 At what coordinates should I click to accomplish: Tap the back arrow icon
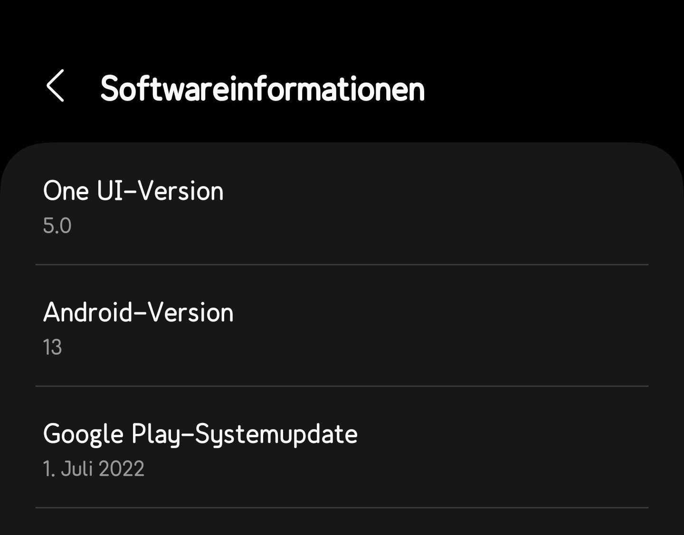(x=56, y=86)
